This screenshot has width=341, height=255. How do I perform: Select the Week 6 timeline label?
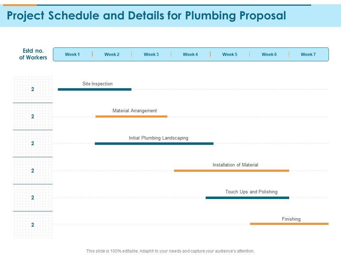pos(269,55)
